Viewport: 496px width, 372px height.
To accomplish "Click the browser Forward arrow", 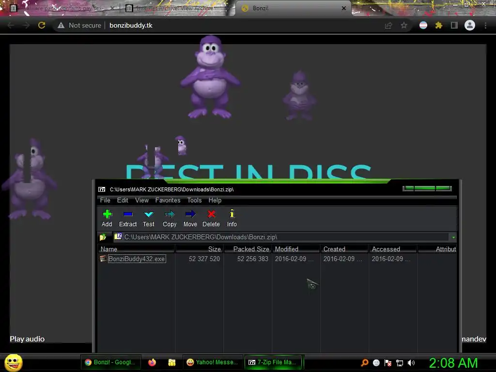I will [26, 25].
